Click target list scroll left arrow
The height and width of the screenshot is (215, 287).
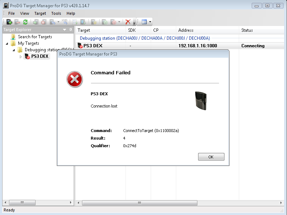(78, 203)
